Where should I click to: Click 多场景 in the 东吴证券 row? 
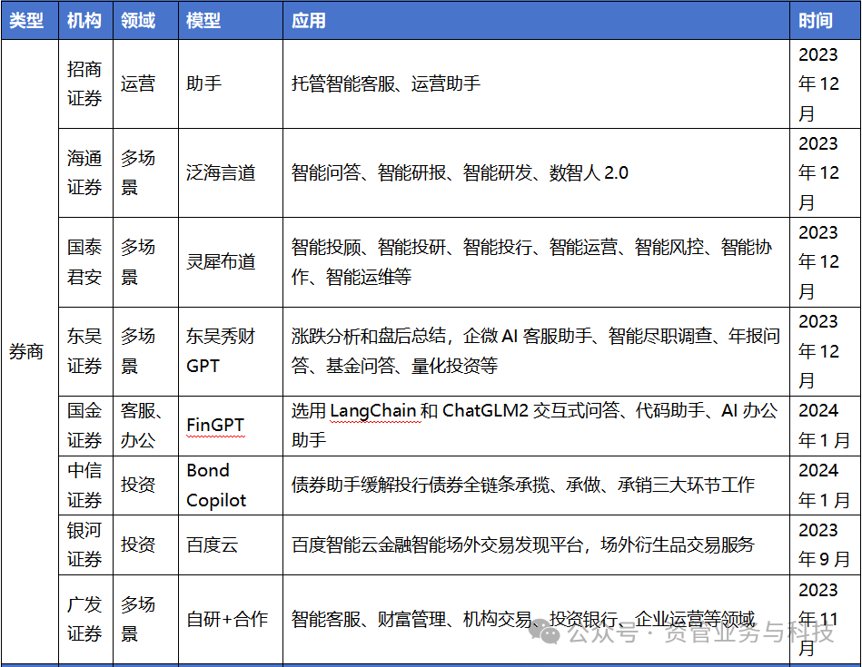(145, 351)
